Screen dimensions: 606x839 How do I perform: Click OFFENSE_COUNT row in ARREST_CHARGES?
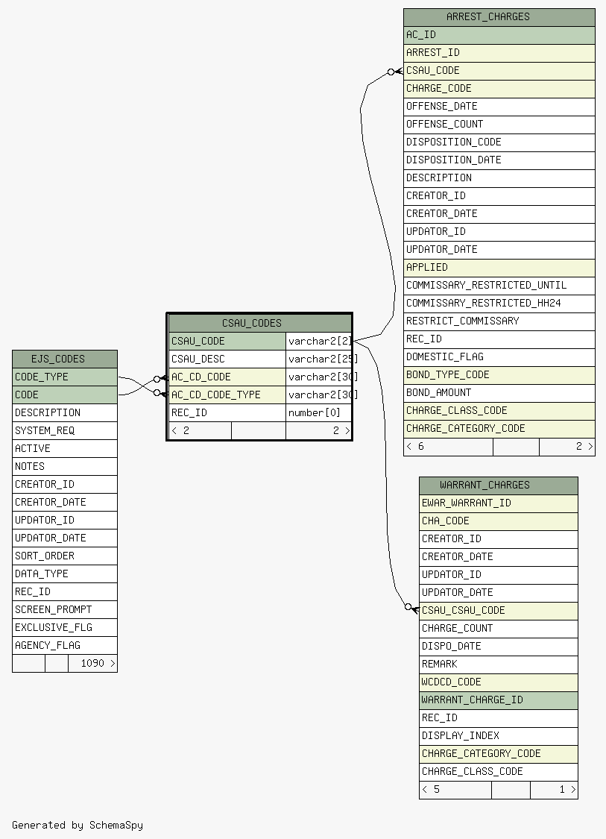coord(499,125)
